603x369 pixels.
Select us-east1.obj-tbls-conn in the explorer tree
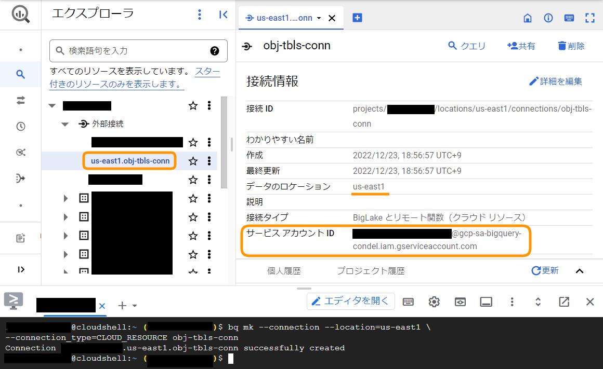pos(130,161)
